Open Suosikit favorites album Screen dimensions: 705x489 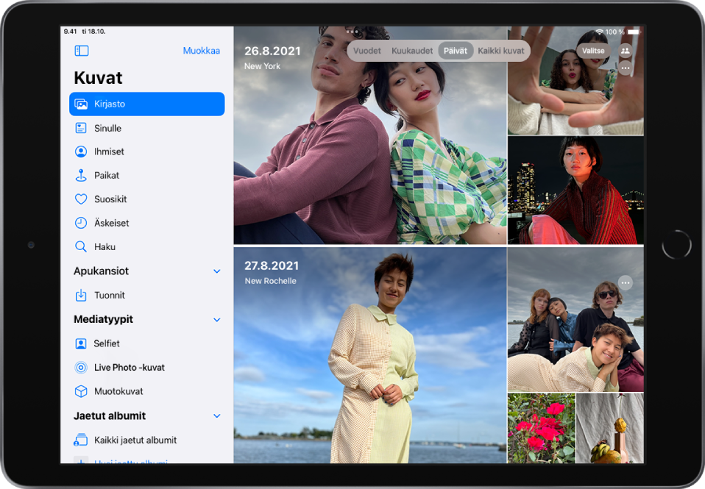[x=110, y=199]
